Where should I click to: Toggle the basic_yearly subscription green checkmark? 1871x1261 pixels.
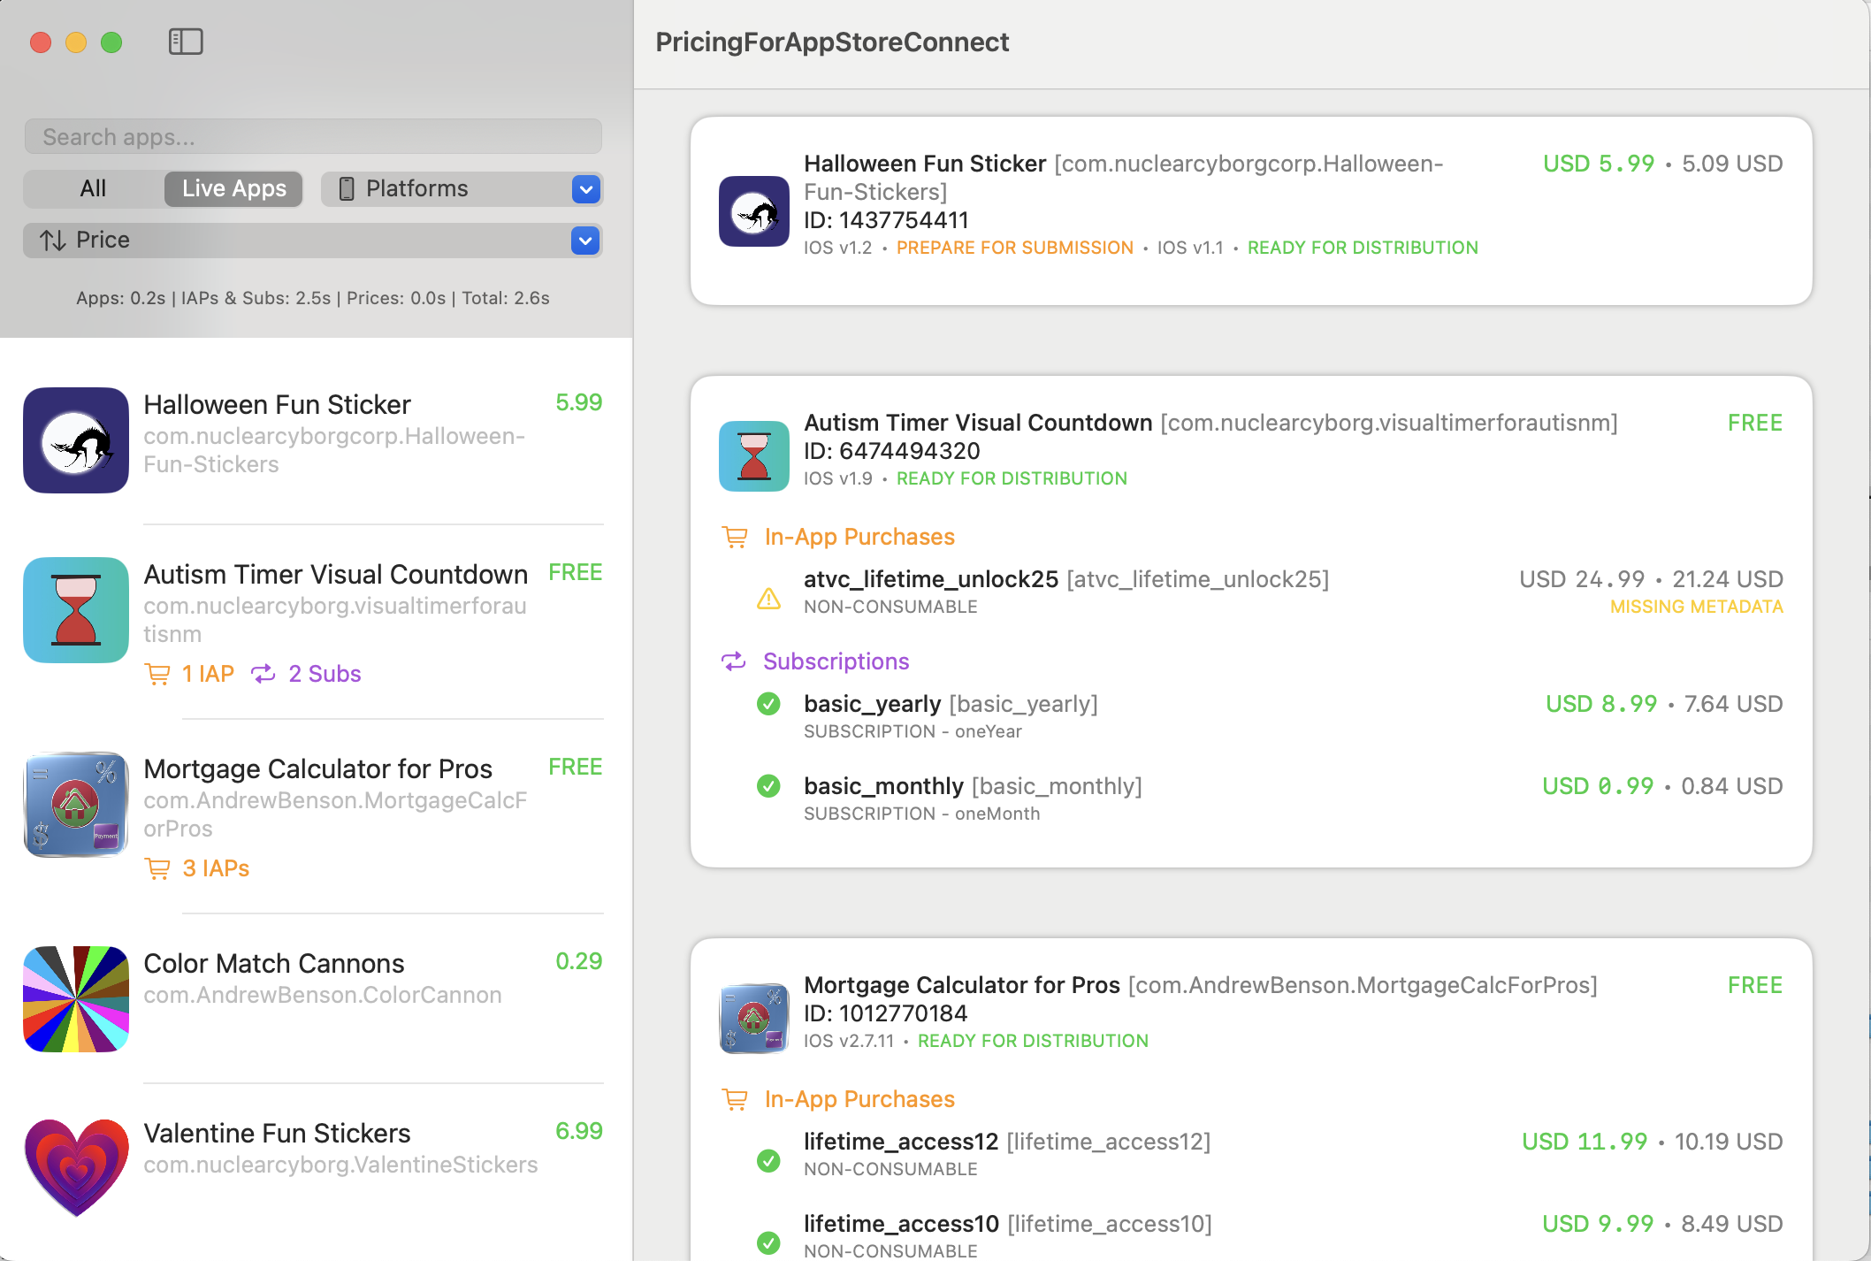point(769,702)
